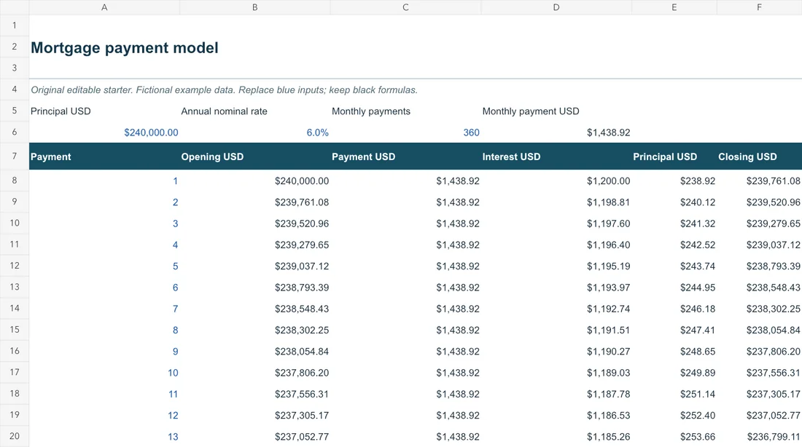Click the interest amount $1,189.03
The image size is (802, 447).
point(608,373)
